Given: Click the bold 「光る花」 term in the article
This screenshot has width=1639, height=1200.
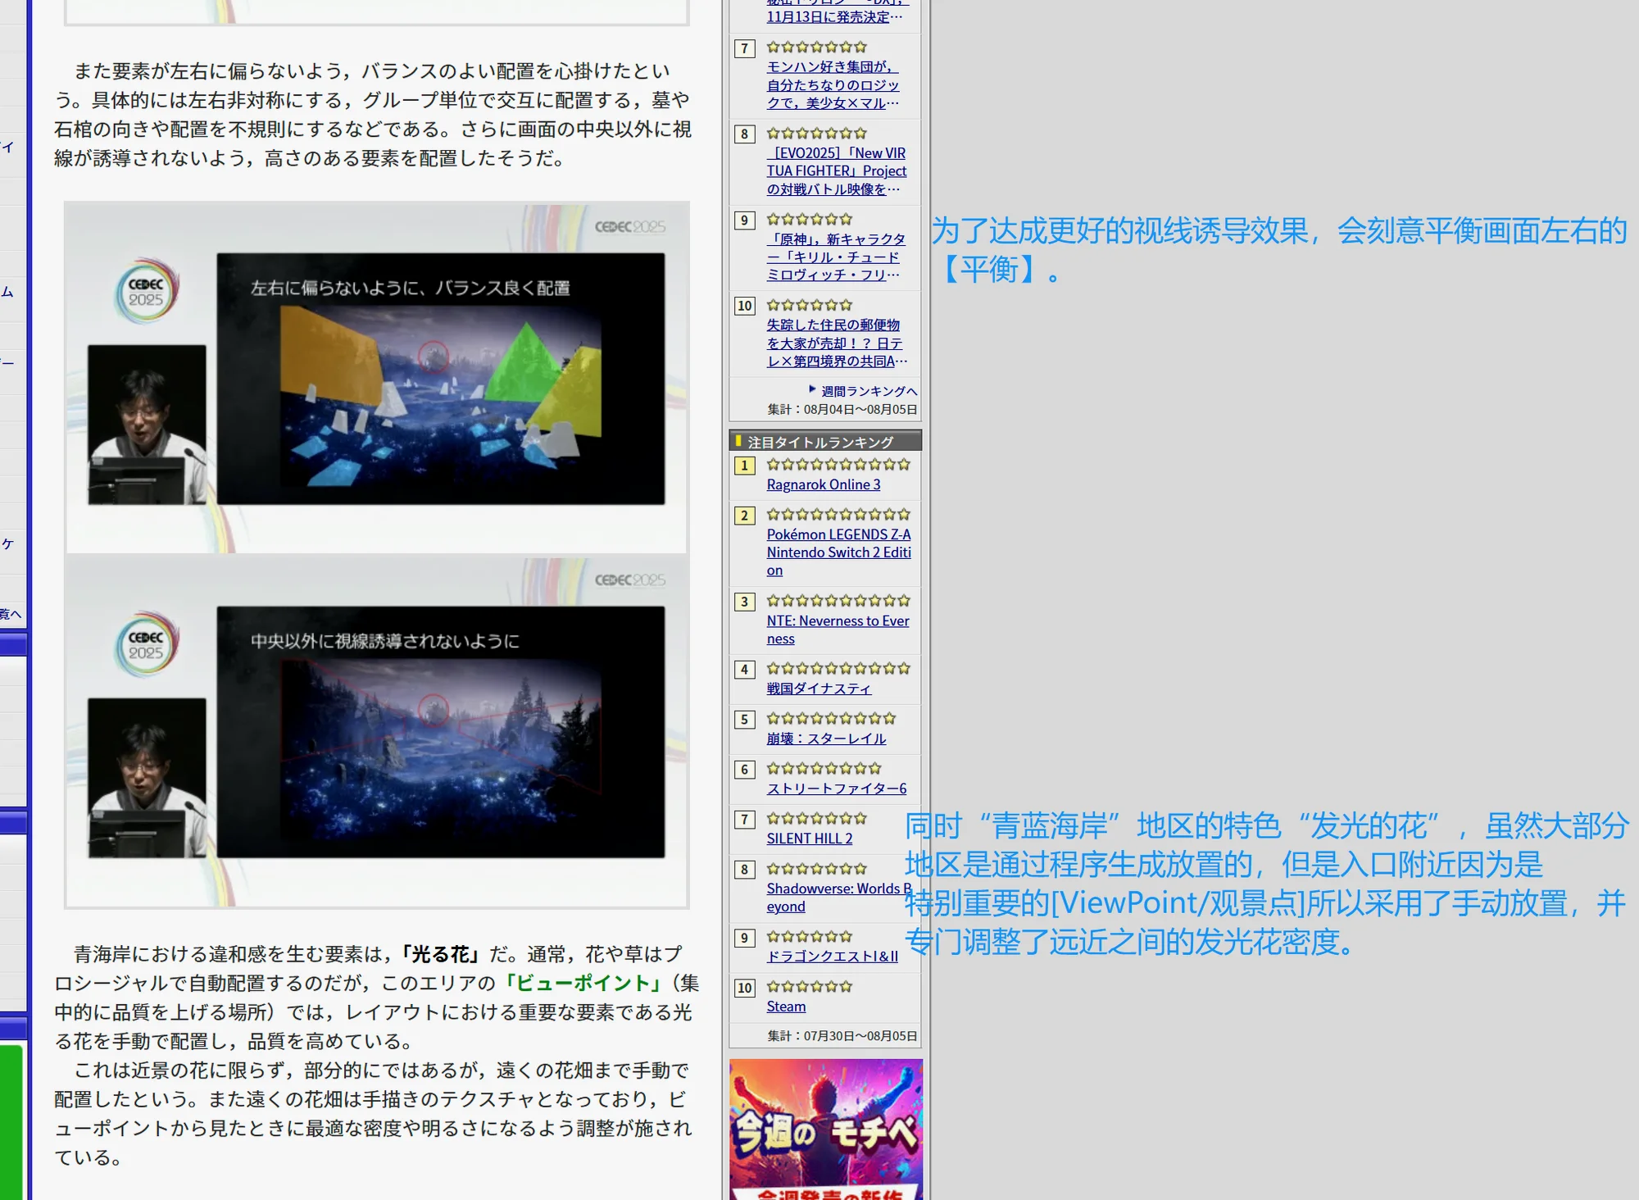Looking at the screenshot, I should 441,954.
